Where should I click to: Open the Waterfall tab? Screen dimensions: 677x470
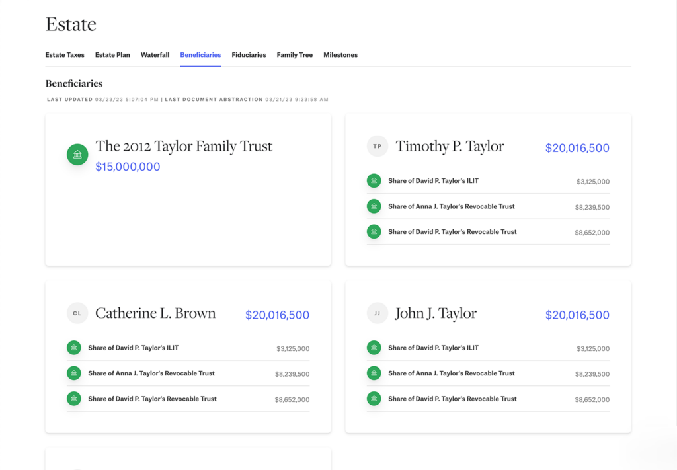click(155, 55)
